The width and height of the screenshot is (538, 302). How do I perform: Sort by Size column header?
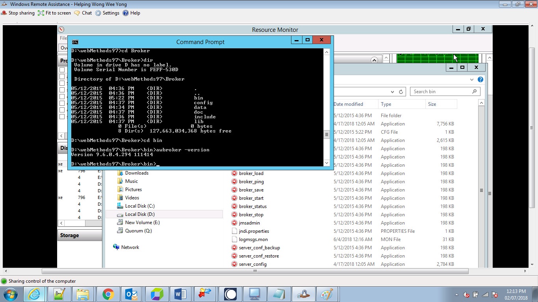point(441,104)
